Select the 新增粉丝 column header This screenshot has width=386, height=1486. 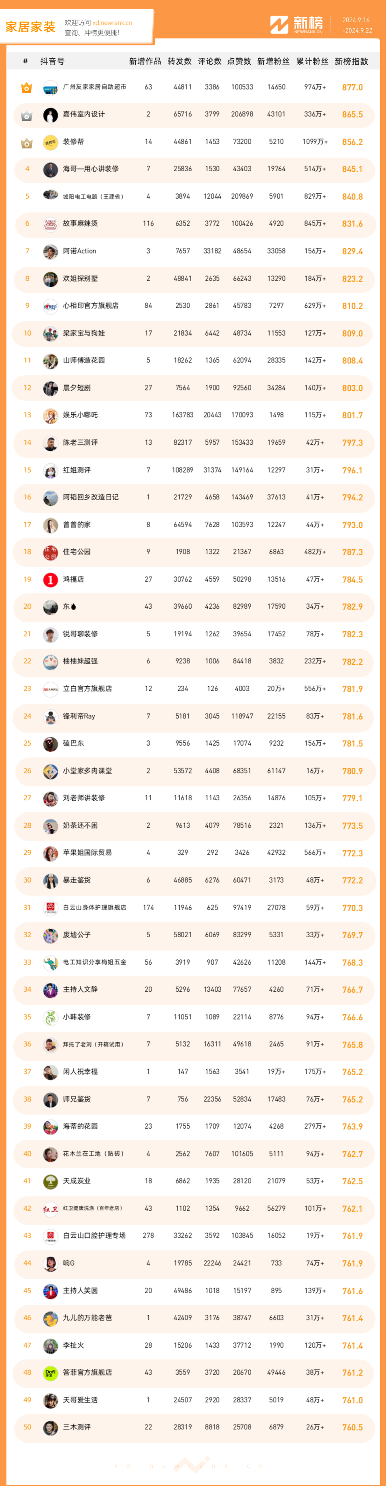(273, 61)
